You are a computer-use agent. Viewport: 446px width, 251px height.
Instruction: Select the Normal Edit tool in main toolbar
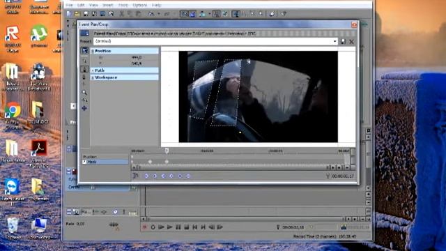click(236, 14)
